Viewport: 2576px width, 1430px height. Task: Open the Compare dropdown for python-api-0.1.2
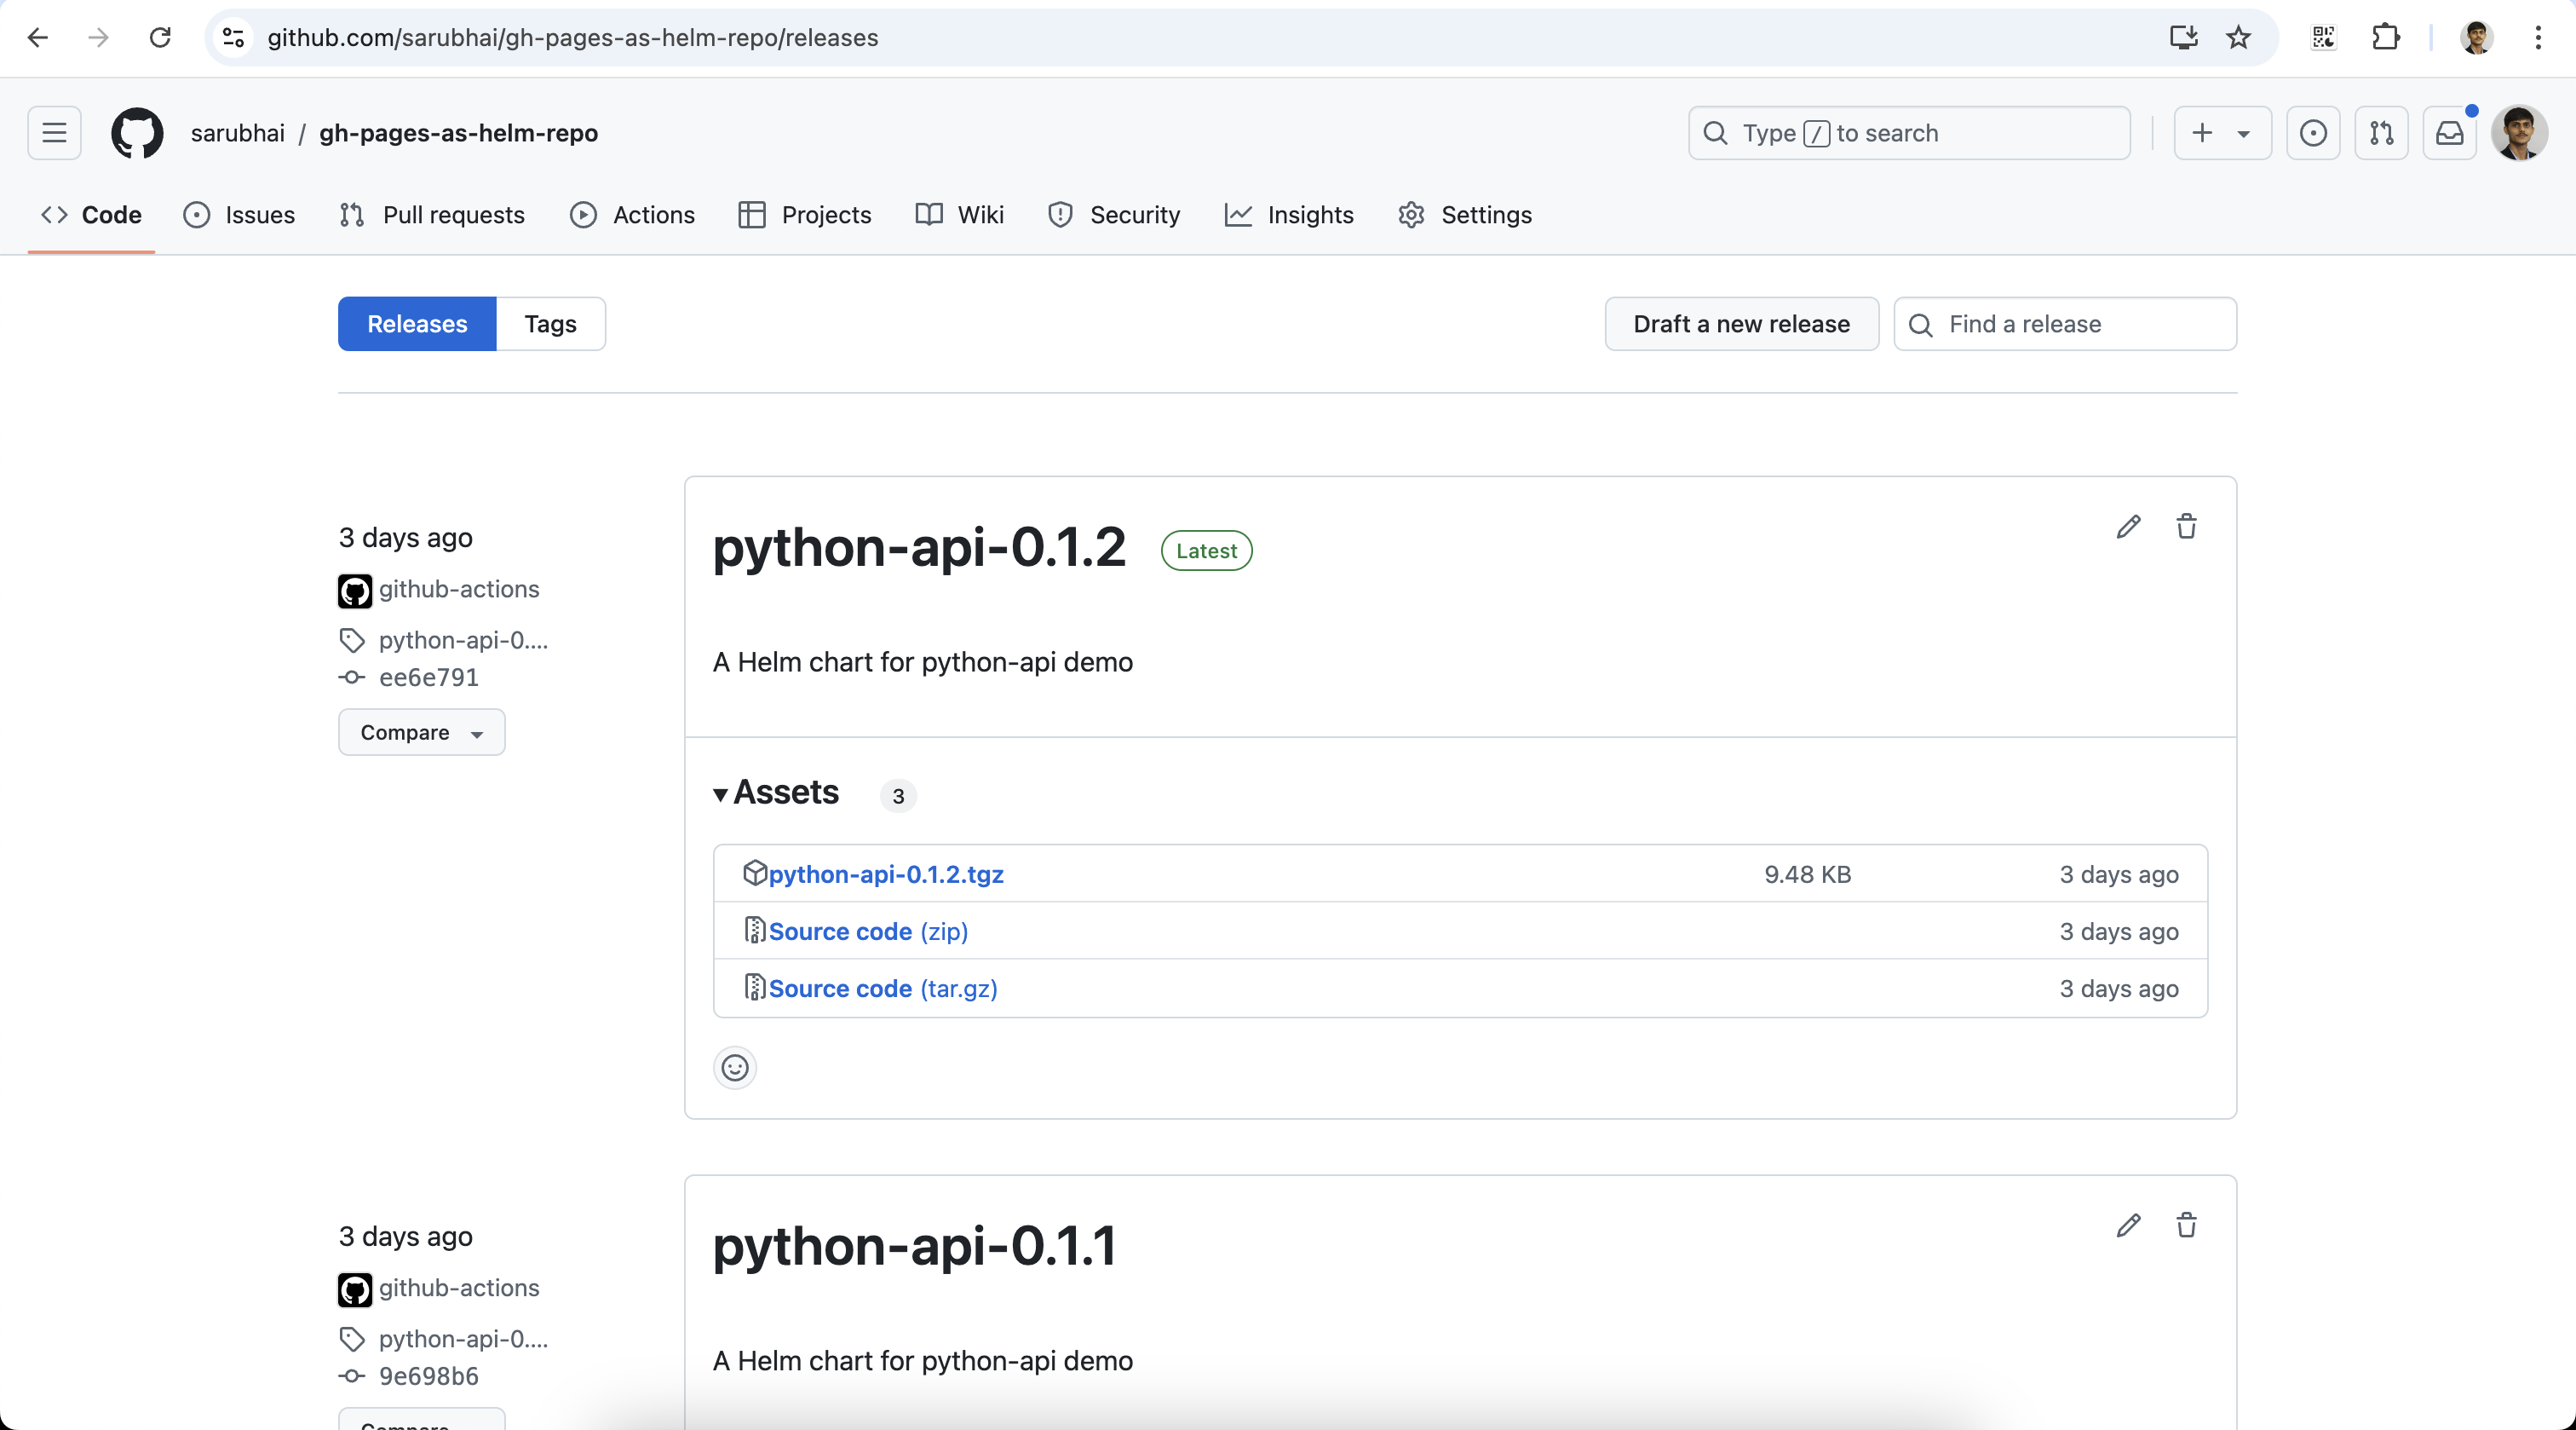pyautogui.click(x=421, y=733)
